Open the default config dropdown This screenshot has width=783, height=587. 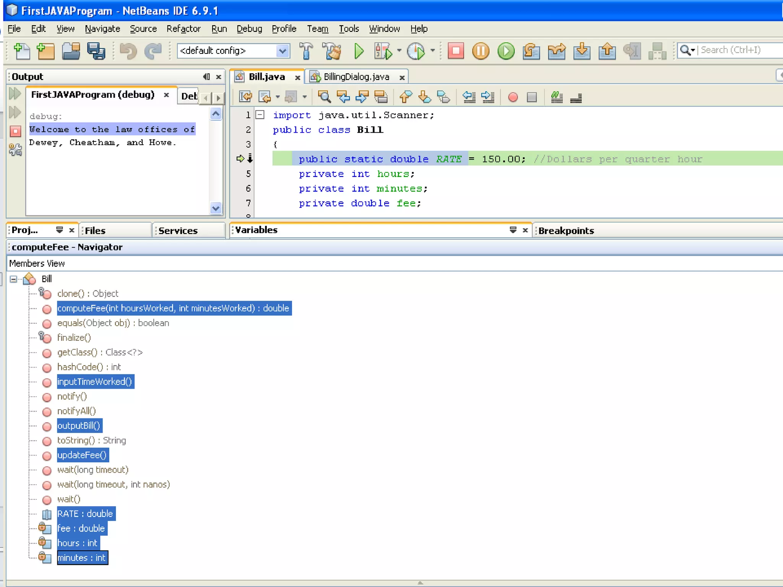(x=282, y=51)
